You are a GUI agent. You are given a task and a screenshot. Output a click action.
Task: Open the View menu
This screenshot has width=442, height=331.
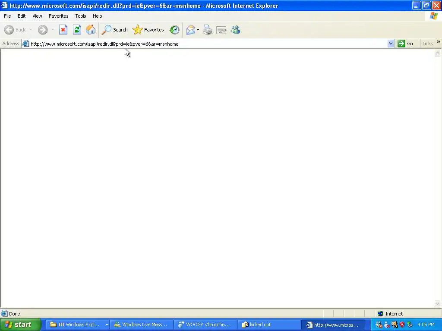(37, 16)
